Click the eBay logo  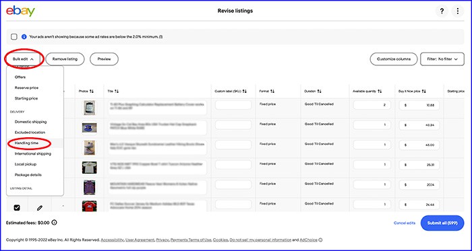coord(20,11)
